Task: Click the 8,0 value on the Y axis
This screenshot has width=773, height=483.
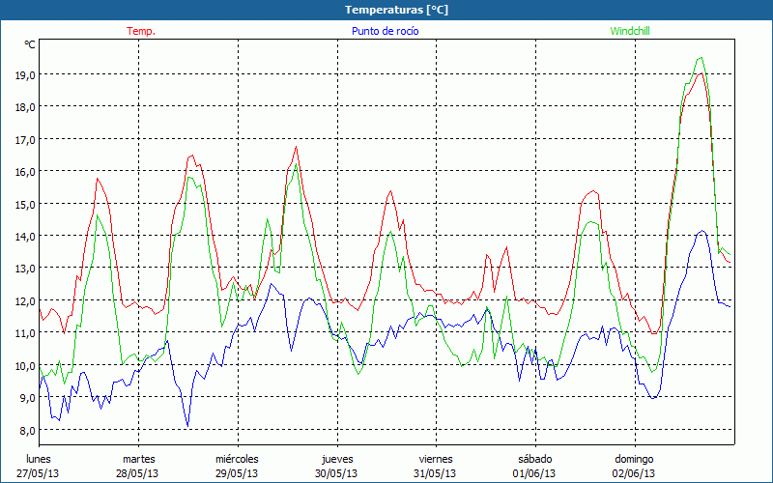Action: coord(24,430)
